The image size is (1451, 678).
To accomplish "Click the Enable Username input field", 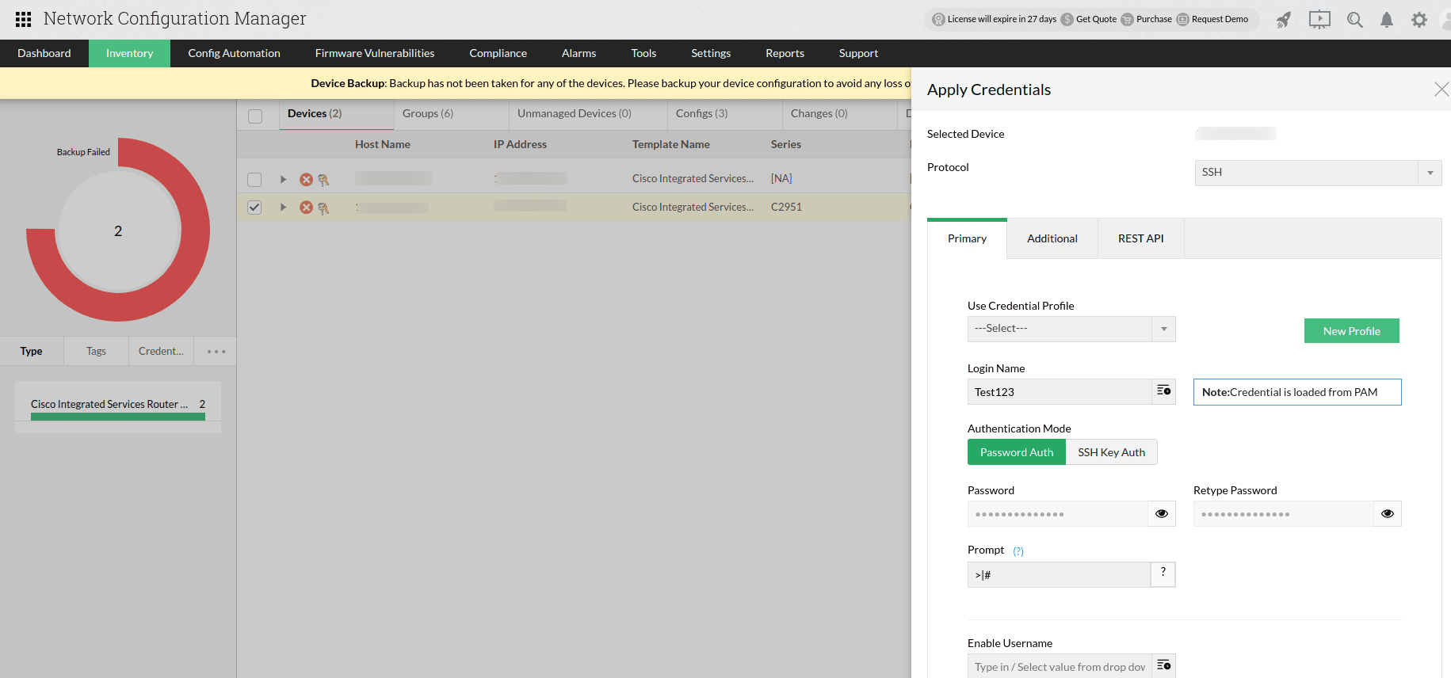I will tap(1060, 666).
